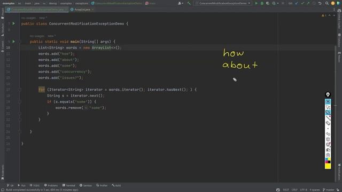Click the pen size dot in annotation toolbar
Viewport: 342px width, 192px height.
[328, 129]
